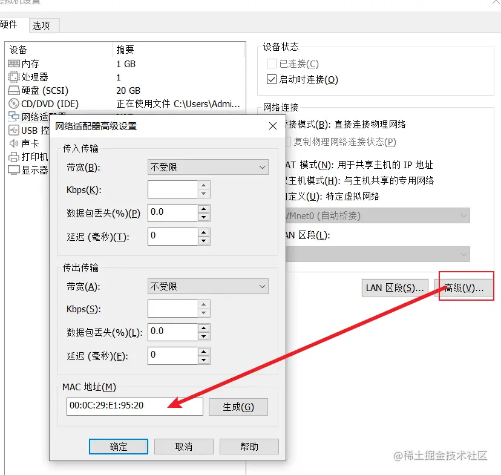Image resolution: width=501 pixels, height=475 pixels.
Task: Increase incoming latency (T) with up arrow
Action: 203,232
